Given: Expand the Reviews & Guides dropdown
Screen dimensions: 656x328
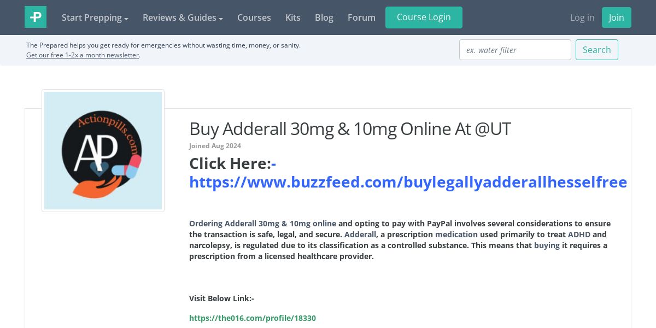Looking at the screenshot, I should pyautogui.click(x=183, y=17).
